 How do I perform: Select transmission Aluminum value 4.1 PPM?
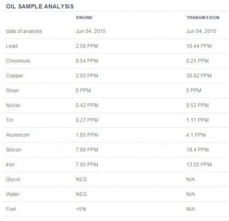click(196, 135)
